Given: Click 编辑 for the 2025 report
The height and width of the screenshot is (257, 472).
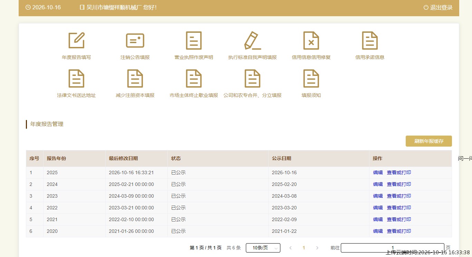Looking at the screenshot, I should (378, 172).
